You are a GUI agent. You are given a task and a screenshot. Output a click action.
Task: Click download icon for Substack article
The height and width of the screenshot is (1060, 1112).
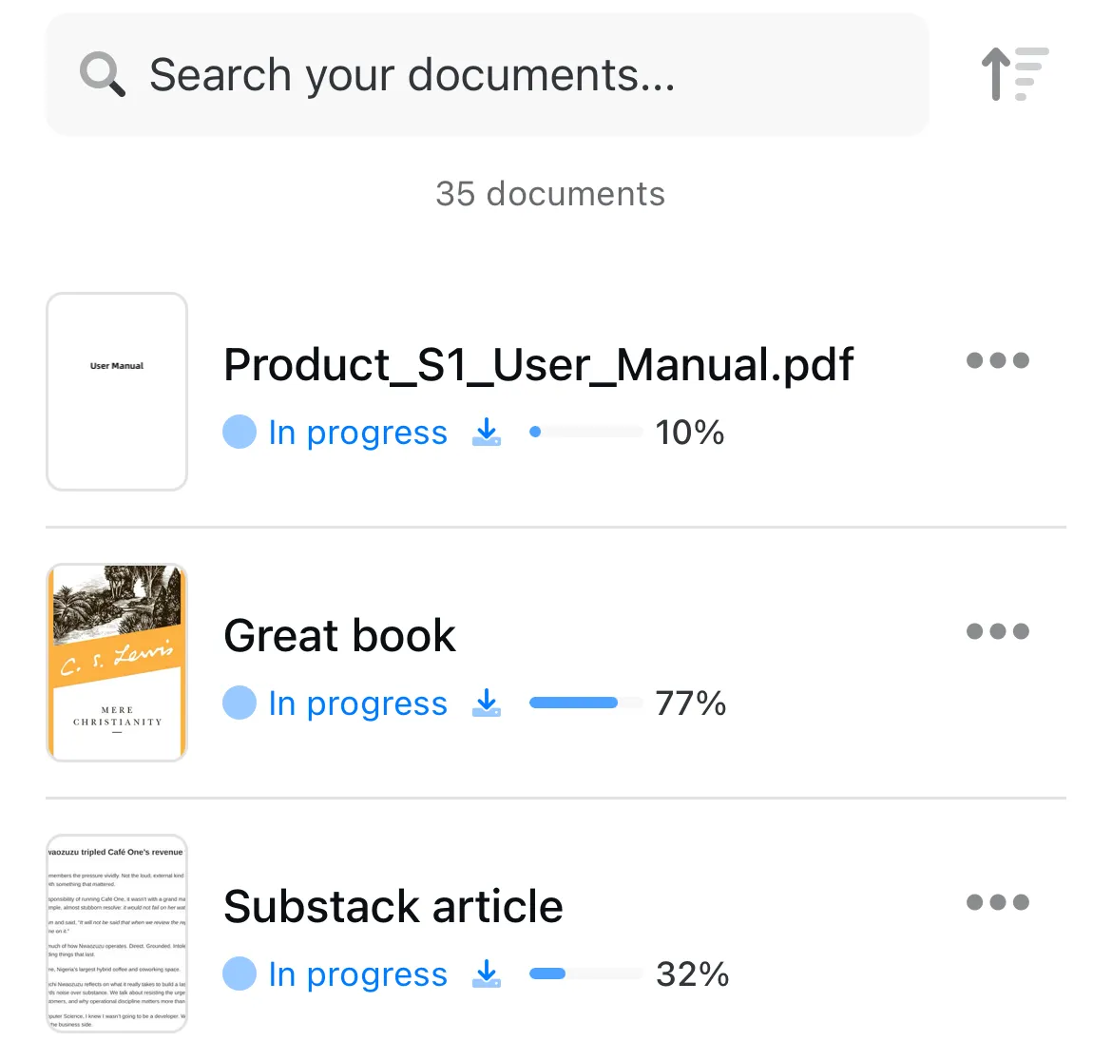coord(487,974)
